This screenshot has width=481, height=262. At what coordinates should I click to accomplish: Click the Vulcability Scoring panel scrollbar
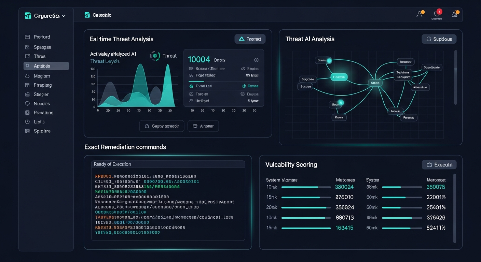(455, 208)
